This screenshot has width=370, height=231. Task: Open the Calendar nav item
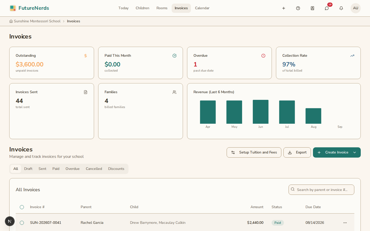click(x=202, y=8)
